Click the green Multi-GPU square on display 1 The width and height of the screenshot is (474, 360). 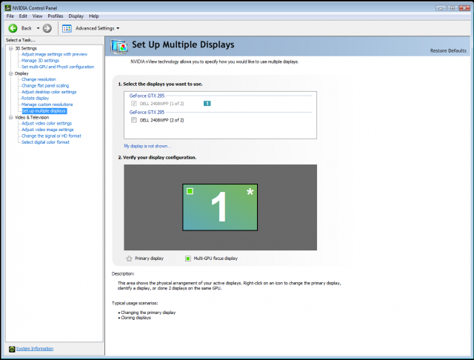click(x=190, y=191)
